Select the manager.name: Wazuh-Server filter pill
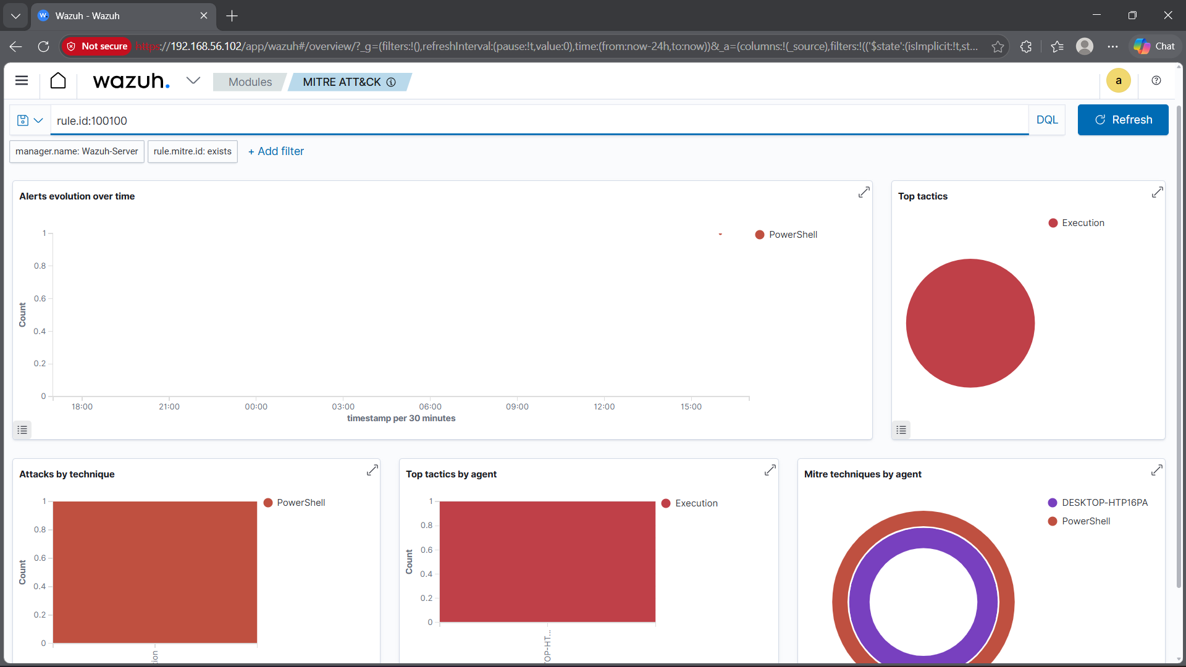Viewport: 1186px width, 667px height. (77, 151)
